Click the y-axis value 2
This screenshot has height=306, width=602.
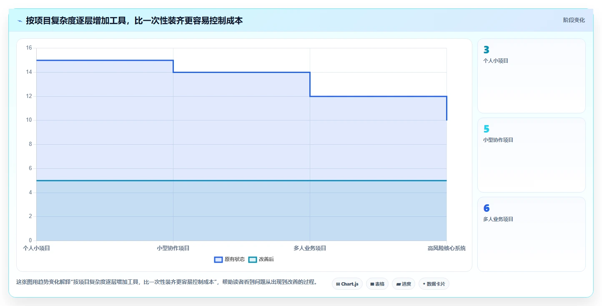pos(30,216)
